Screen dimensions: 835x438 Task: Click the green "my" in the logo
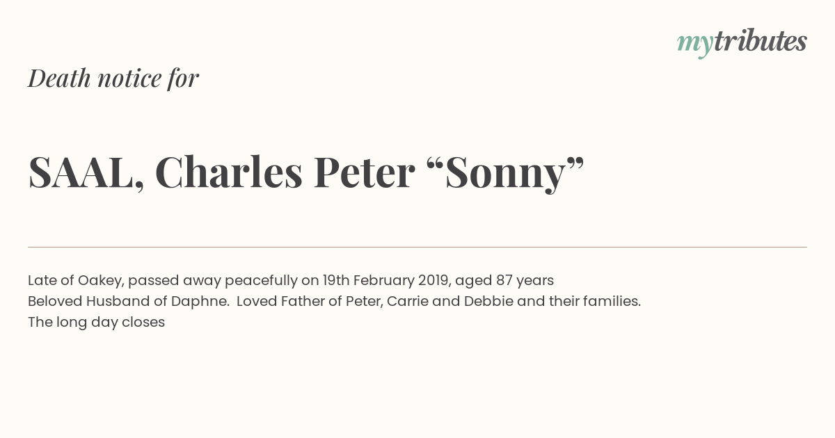tap(695, 44)
